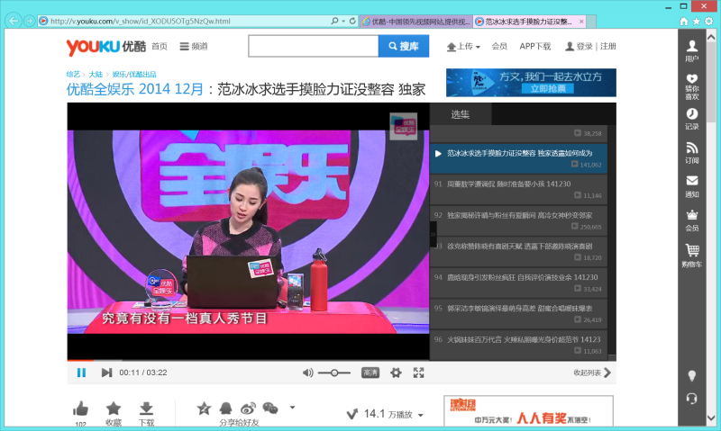Viewport: 721px width, 431px height.
Task: Click the 搜库 search button
Action: point(404,46)
